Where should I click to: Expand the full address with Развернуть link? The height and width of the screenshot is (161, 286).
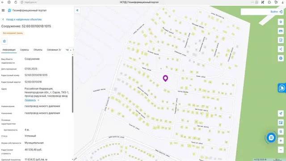[x=30, y=100]
